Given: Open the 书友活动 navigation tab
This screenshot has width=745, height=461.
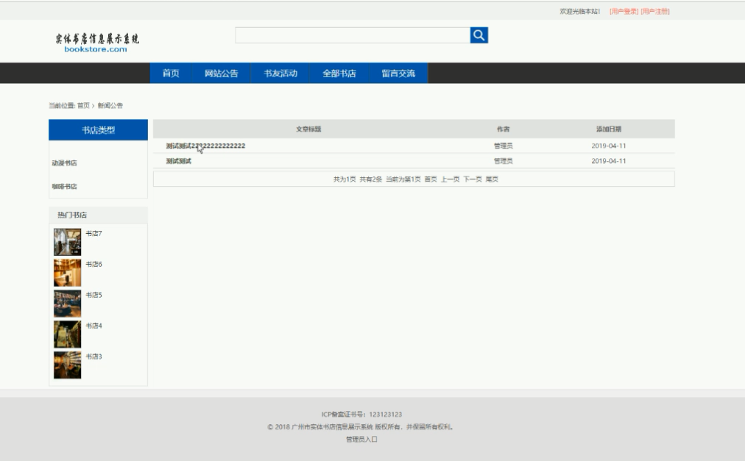Looking at the screenshot, I should tap(280, 73).
